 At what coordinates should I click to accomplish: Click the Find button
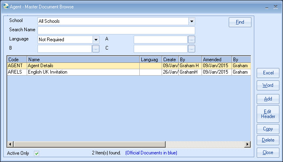(240, 22)
